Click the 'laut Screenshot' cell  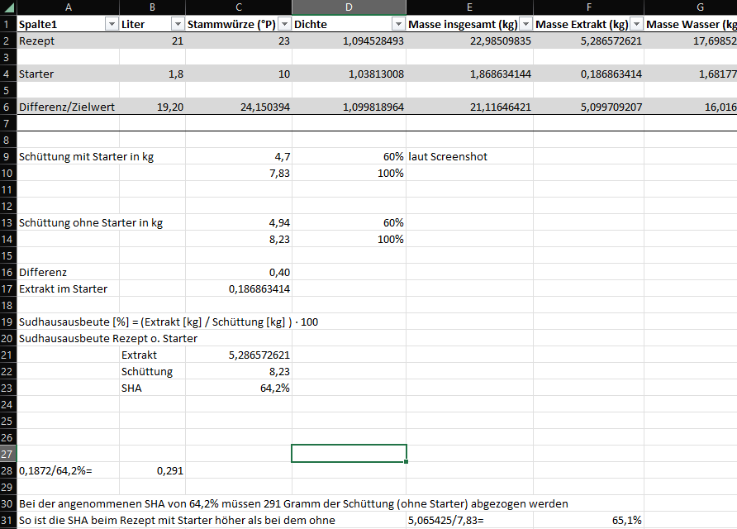tap(468, 156)
